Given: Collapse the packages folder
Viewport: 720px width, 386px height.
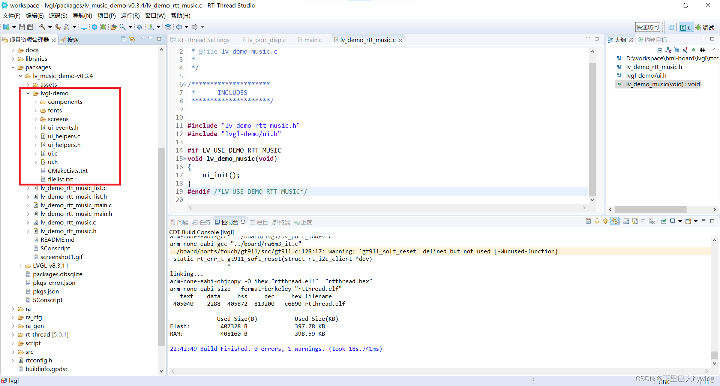Looking at the screenshot, I should pos(13,67).
